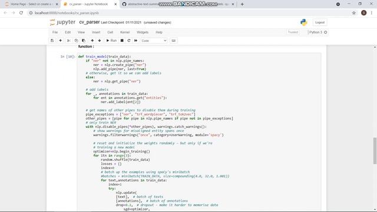Click the Python logo icon

tap(304, 22)
